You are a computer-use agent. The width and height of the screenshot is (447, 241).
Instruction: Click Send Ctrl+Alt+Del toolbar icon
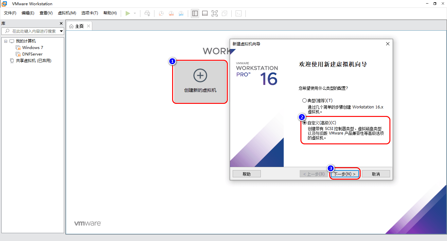click(x=147, y=13)
